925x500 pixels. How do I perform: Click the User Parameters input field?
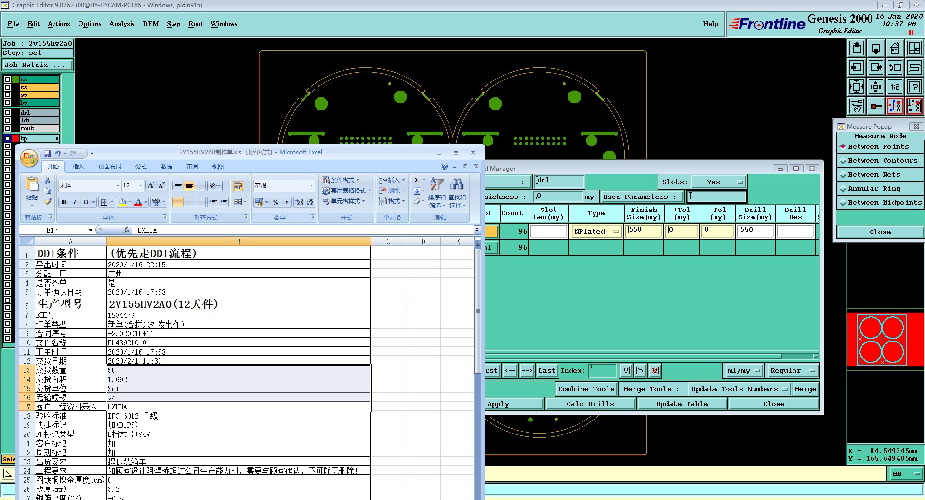pos(716,197)
